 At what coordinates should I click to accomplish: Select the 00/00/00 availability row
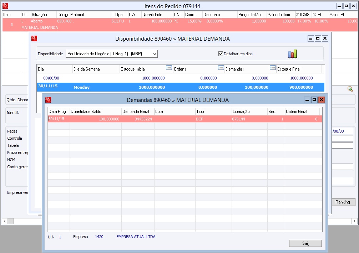[x=181, y=78]
